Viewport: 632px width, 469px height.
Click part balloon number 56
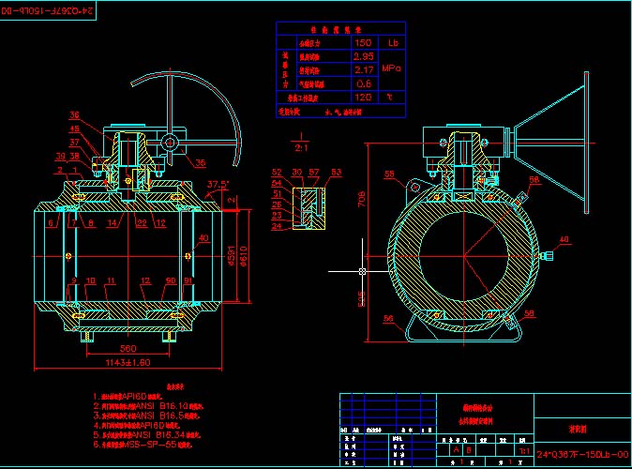click(388, 318)
